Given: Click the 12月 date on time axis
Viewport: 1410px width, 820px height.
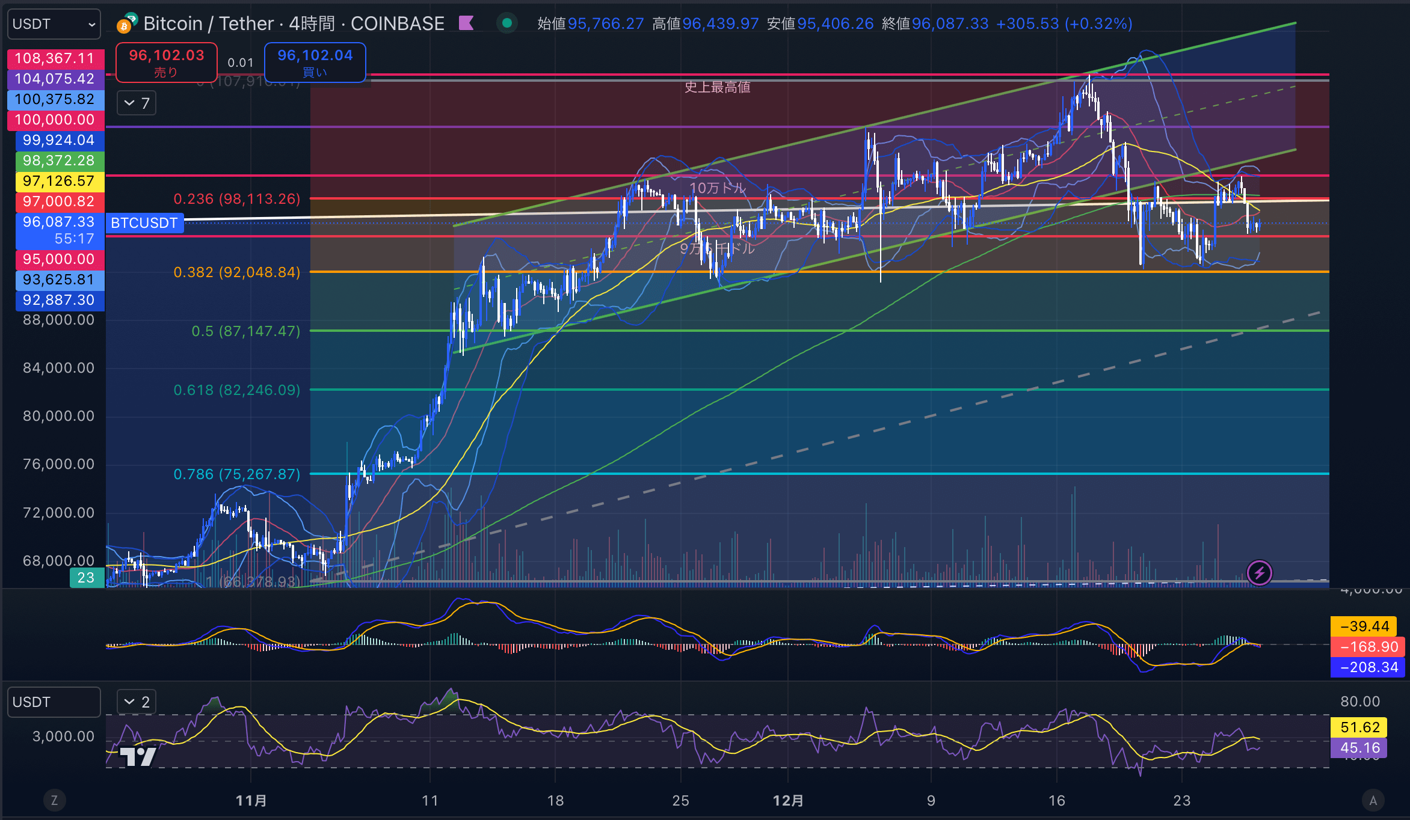Looking at the screenshot, I should click(788, 801).
